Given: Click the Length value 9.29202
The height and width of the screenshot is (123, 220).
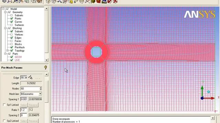Looking at the screenshot, I should (x=31, y=83).
